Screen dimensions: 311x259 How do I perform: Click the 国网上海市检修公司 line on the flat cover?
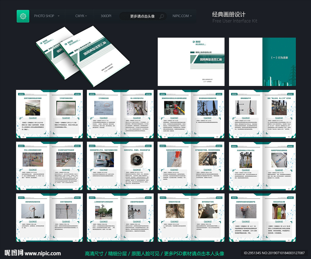pyautogui.click(x=203, y=52)
